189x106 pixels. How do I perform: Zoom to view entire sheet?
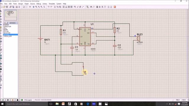click(41, 7)
